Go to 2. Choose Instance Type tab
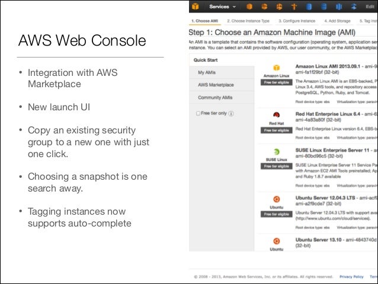The height and width of the screenshot is (284, 378). pos(248,21)
